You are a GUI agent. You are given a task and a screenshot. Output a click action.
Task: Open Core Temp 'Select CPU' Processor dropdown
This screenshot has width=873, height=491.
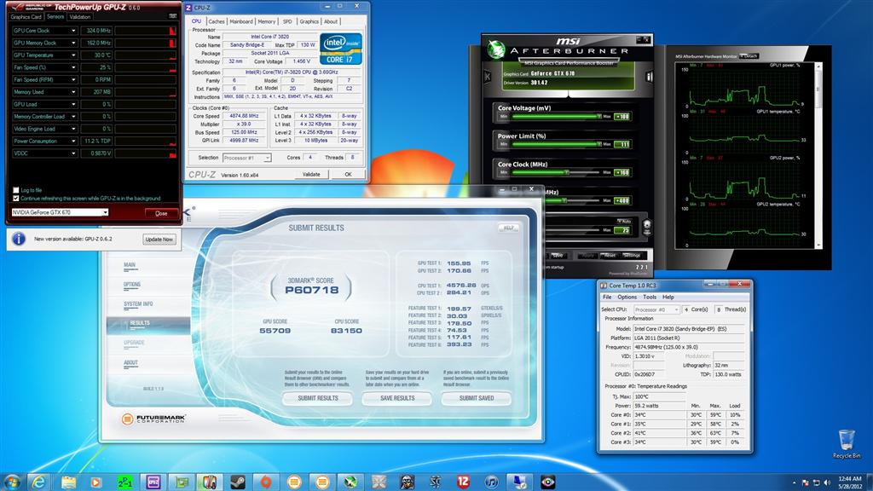pyautogui.click(x=656, y=309)
